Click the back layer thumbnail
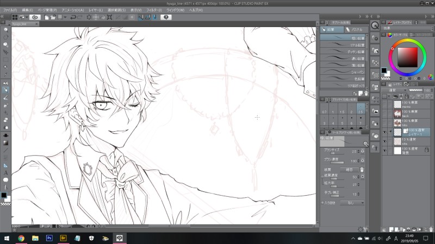435x244 pixels. 397,113
